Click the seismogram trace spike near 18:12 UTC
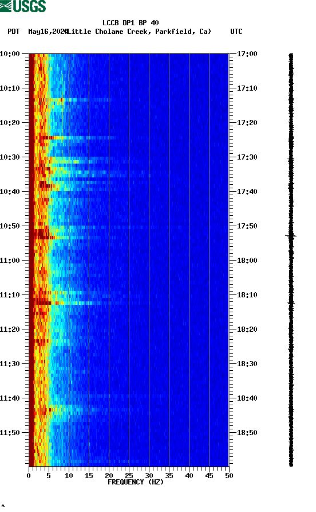 [291, 303]
